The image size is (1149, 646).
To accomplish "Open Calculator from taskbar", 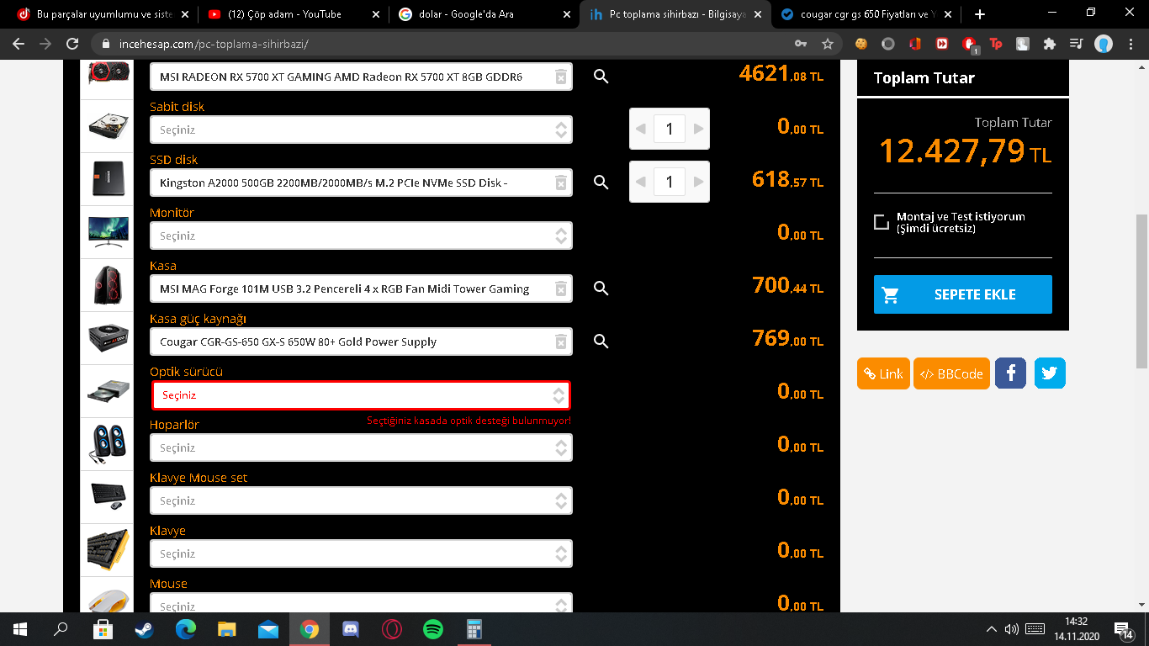I will pyautogui.click(x=474, y=628).
